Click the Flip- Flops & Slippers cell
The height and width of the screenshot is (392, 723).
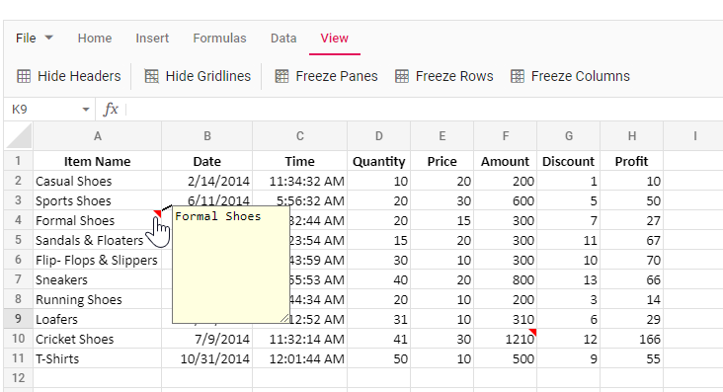pos(98,260)
